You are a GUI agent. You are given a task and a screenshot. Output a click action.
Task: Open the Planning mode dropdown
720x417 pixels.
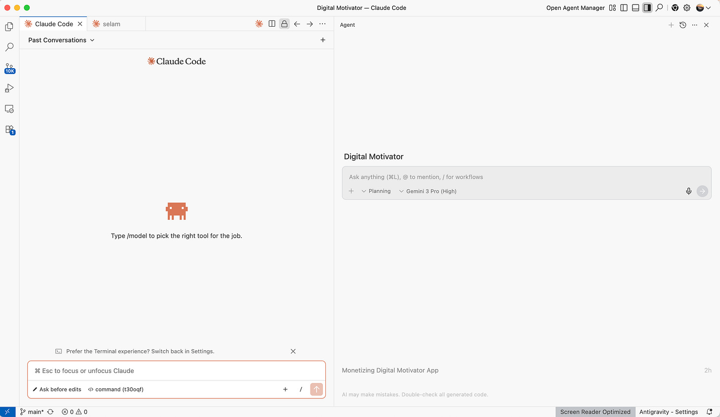point(376,191)
